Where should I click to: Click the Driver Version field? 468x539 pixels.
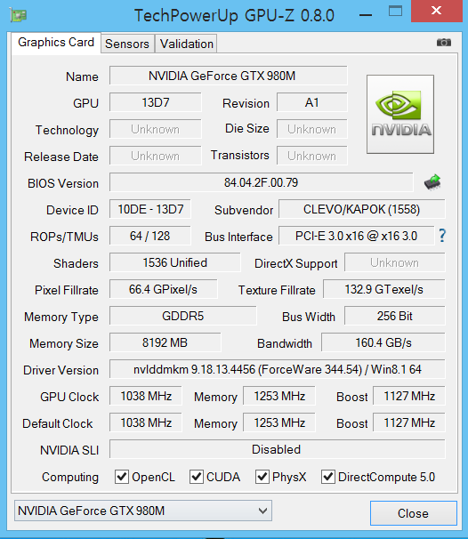[278, 369]
